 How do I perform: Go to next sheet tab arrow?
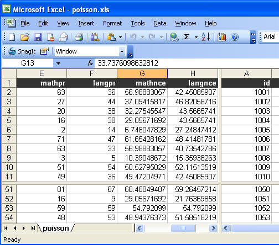click(24, 228)
